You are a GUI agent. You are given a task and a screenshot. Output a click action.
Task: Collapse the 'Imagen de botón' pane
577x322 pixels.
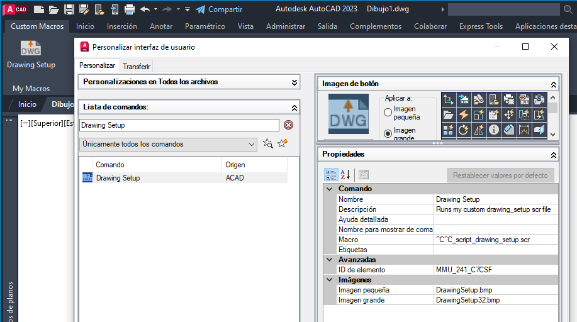point(554,84)
